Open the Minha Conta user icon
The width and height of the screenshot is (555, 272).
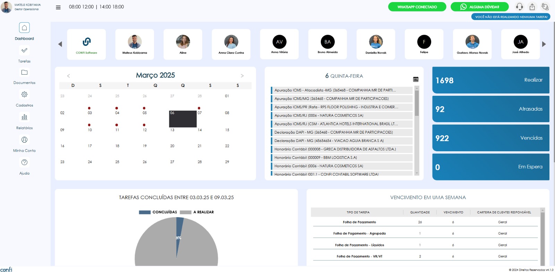[x=24, y=139]
